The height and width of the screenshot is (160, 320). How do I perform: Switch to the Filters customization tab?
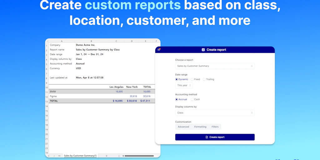click(x=215, y=127)
